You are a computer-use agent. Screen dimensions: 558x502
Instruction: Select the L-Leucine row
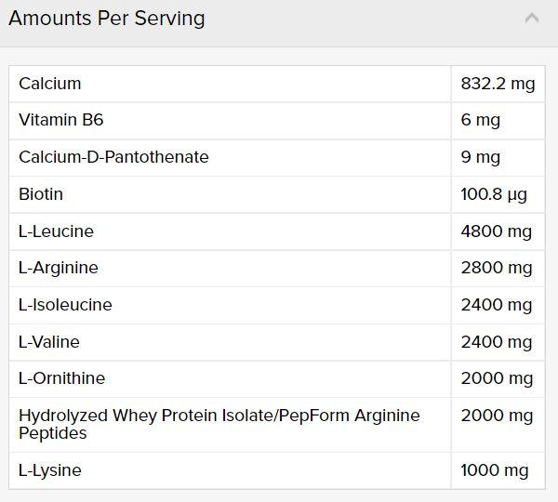277,231
